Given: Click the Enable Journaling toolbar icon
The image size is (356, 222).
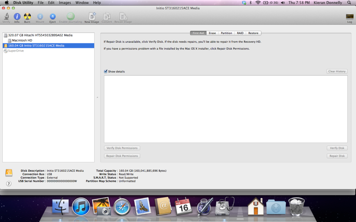Looking at the screenshot, I should pos(70,16).
